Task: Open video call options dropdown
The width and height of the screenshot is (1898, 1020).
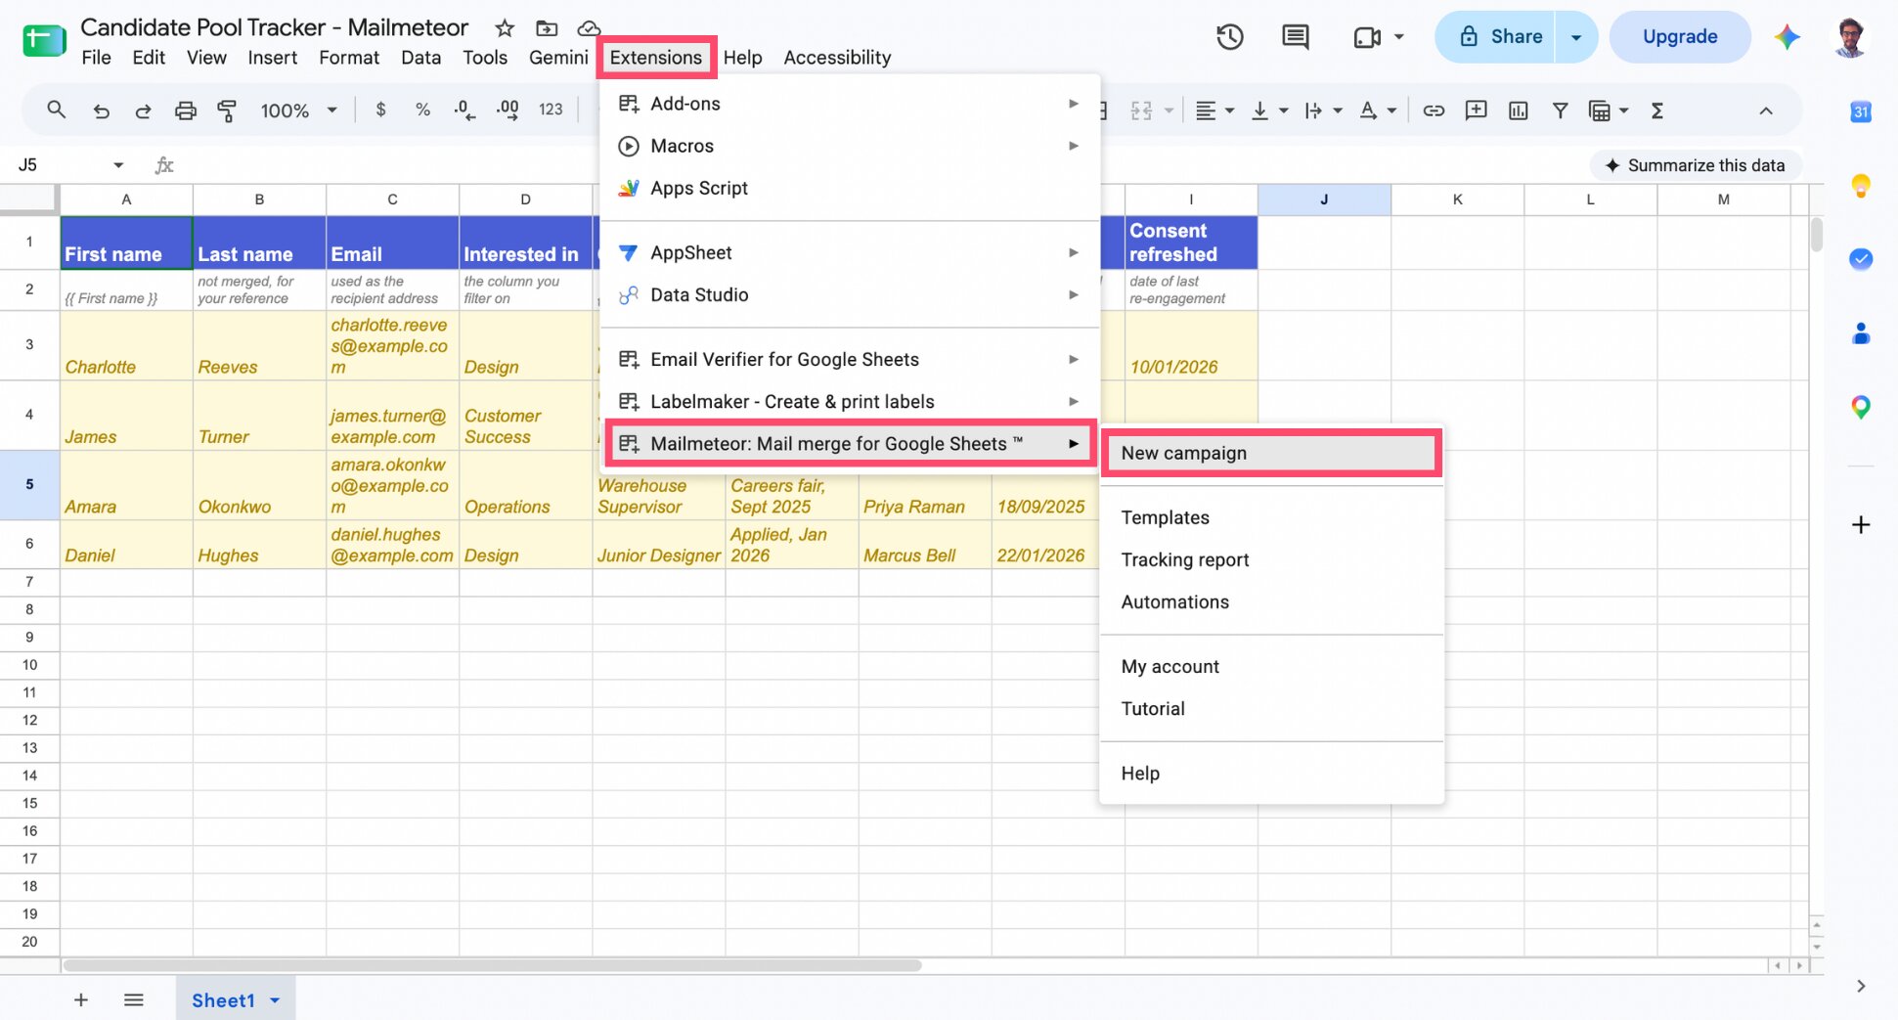Action: [x=1399, y=37]
